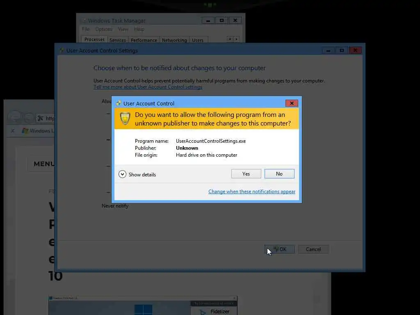
Task: Click Windows Task Manager title bar icon
Action: (84, 21)
